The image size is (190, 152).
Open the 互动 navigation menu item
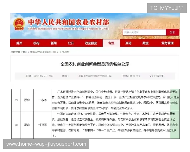128,43
